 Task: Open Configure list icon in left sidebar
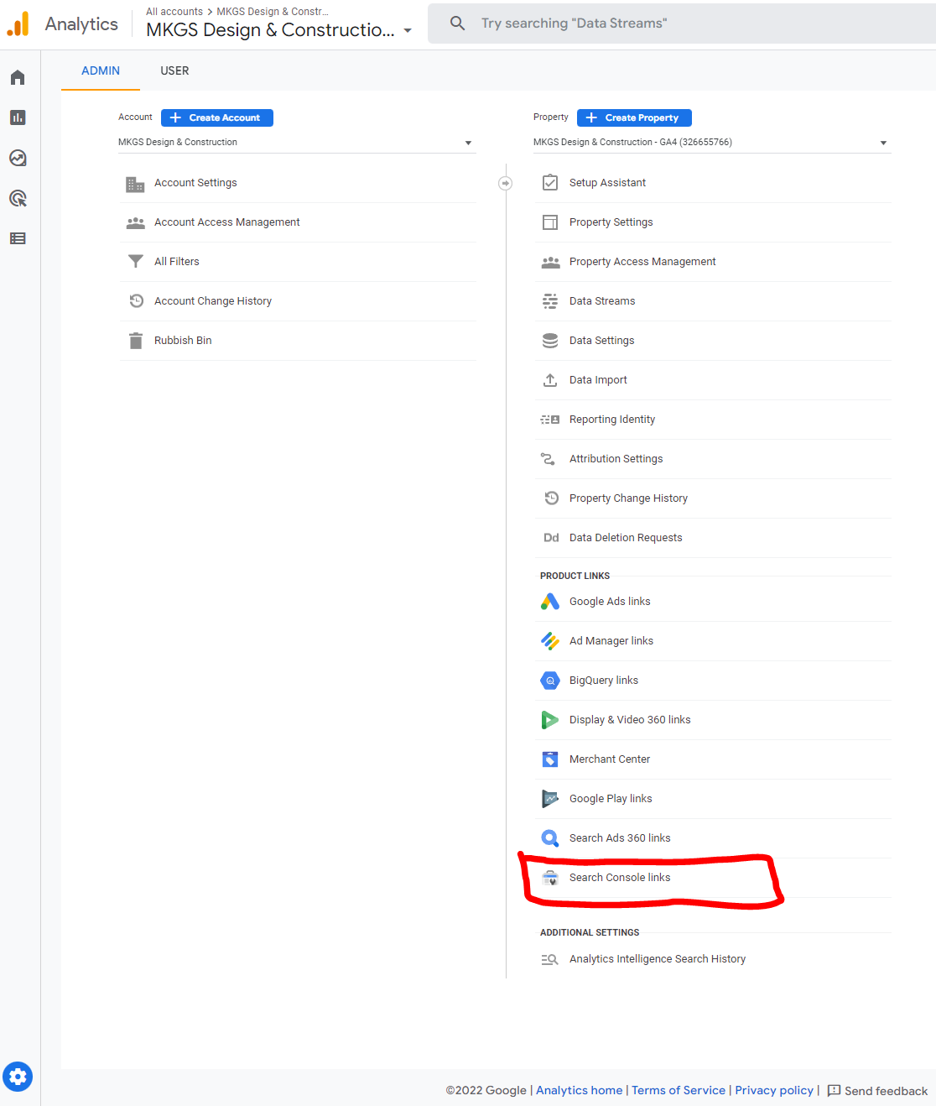pyautogui.click(x=18, y=238)
